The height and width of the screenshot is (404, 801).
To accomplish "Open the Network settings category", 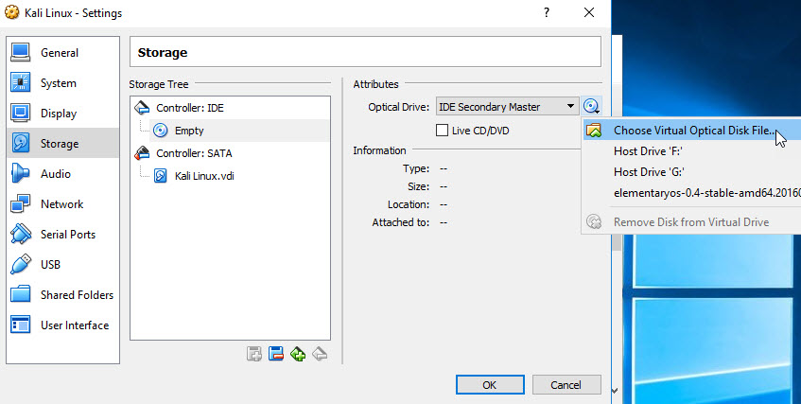I will click(62, 204).
